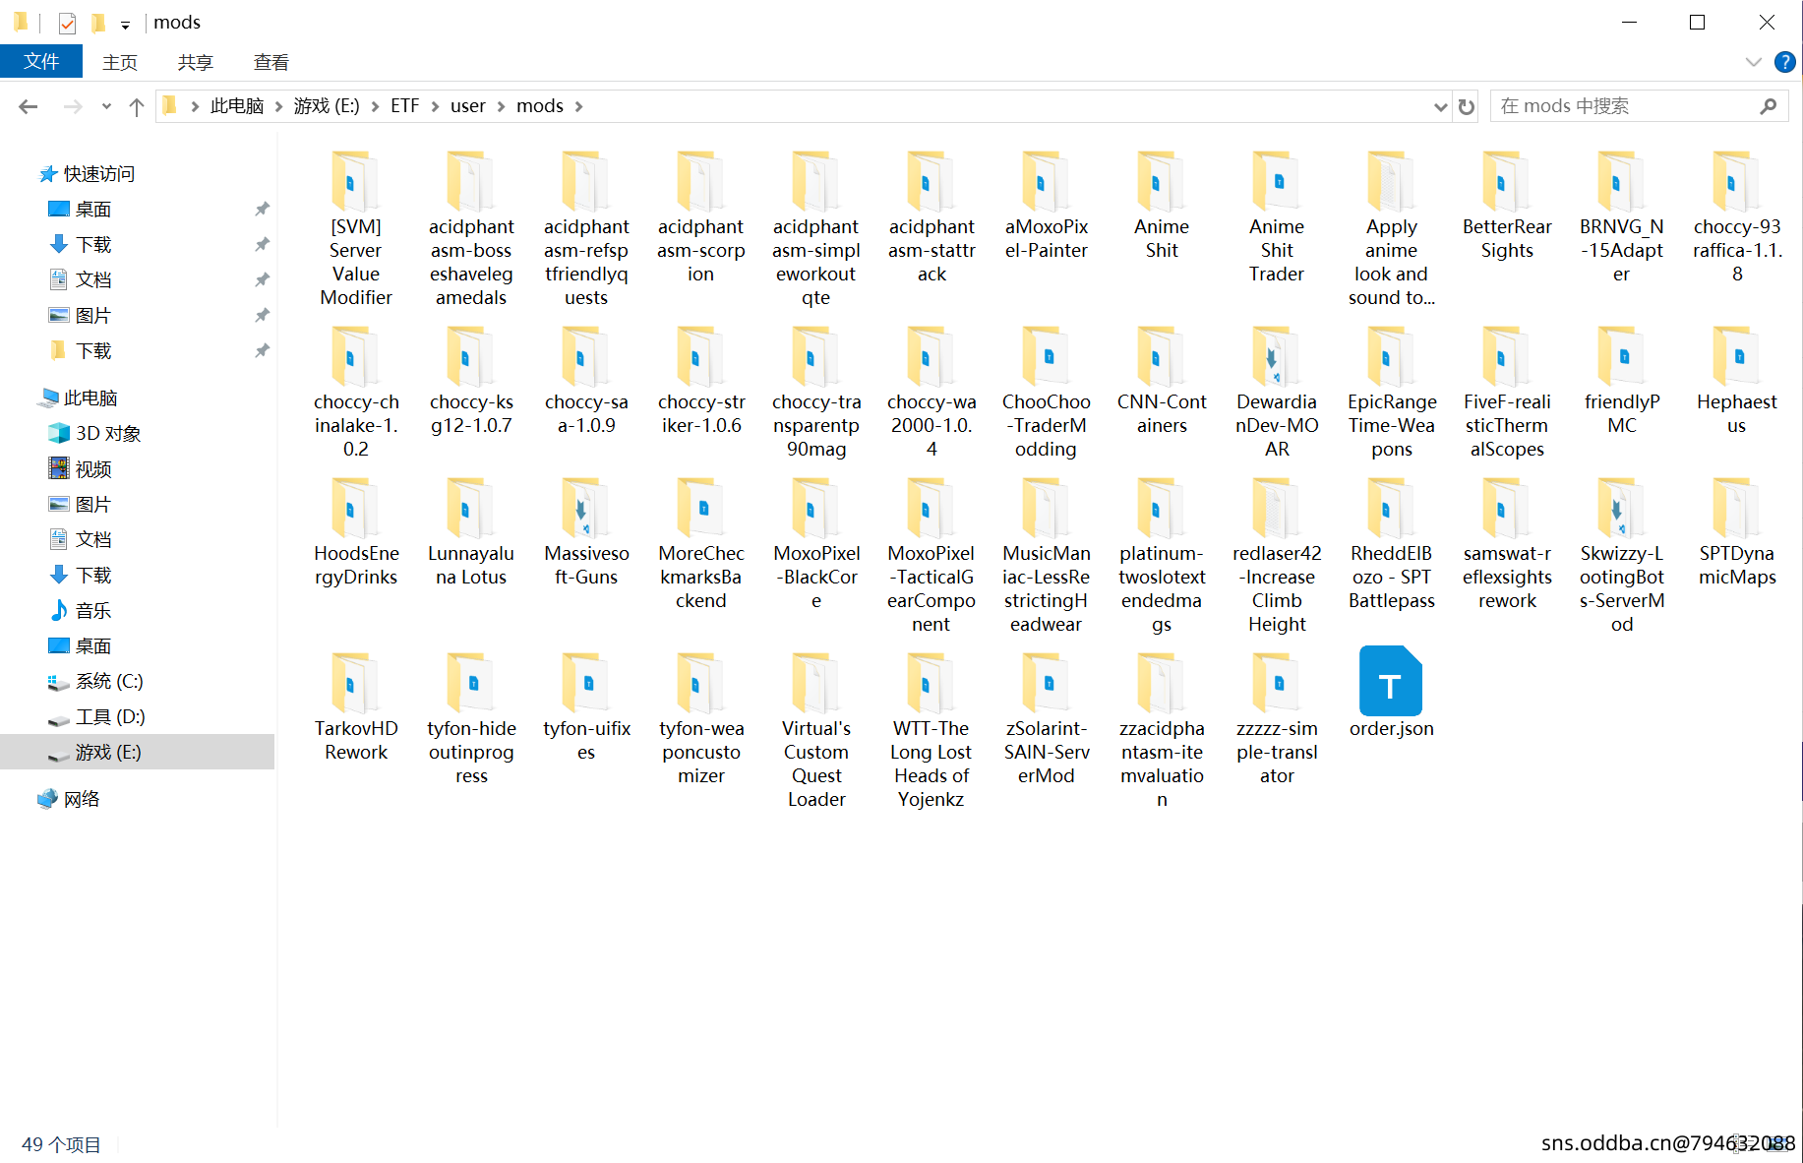Open the CNN-Containers folder
The image size is (1803, 1163).
(1162, 380)
